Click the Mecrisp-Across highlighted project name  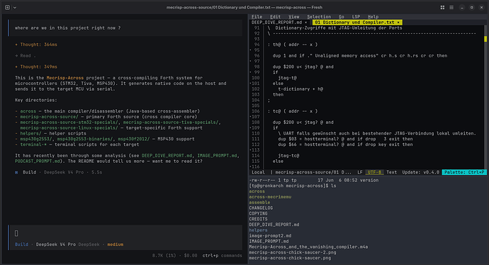(x=65, y=78)
